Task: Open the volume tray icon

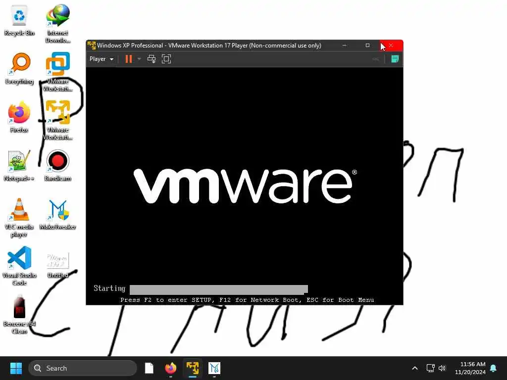Action: [442, 368]
